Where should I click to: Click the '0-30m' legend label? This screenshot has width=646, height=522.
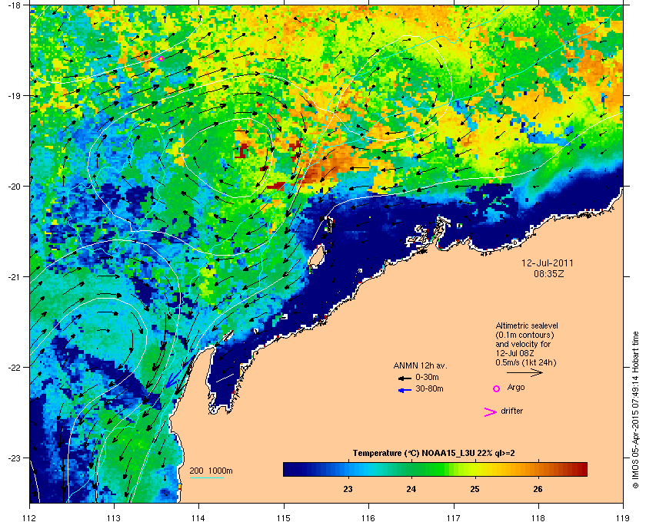(x=427, y=377)
